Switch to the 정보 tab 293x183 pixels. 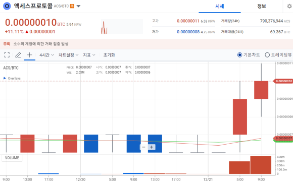pos(261,7)
